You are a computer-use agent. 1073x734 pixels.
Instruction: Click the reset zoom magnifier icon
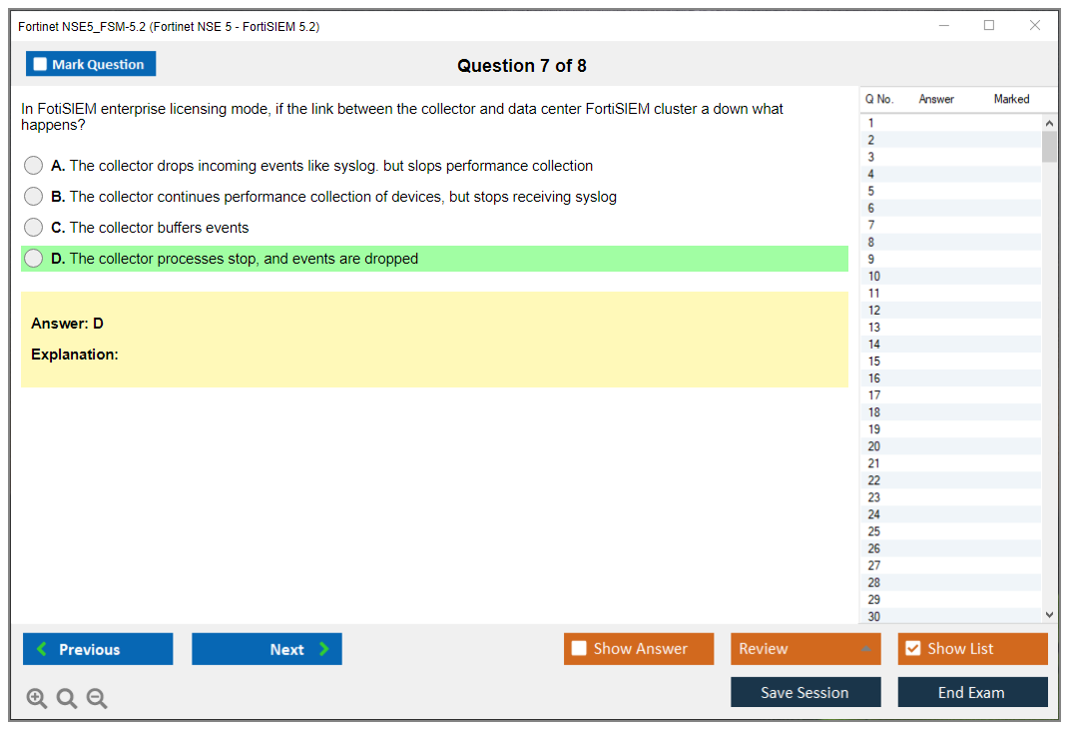click(x=67, y=699)
